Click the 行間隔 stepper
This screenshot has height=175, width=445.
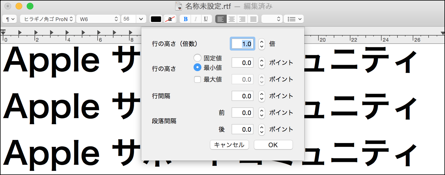point(261,96)
